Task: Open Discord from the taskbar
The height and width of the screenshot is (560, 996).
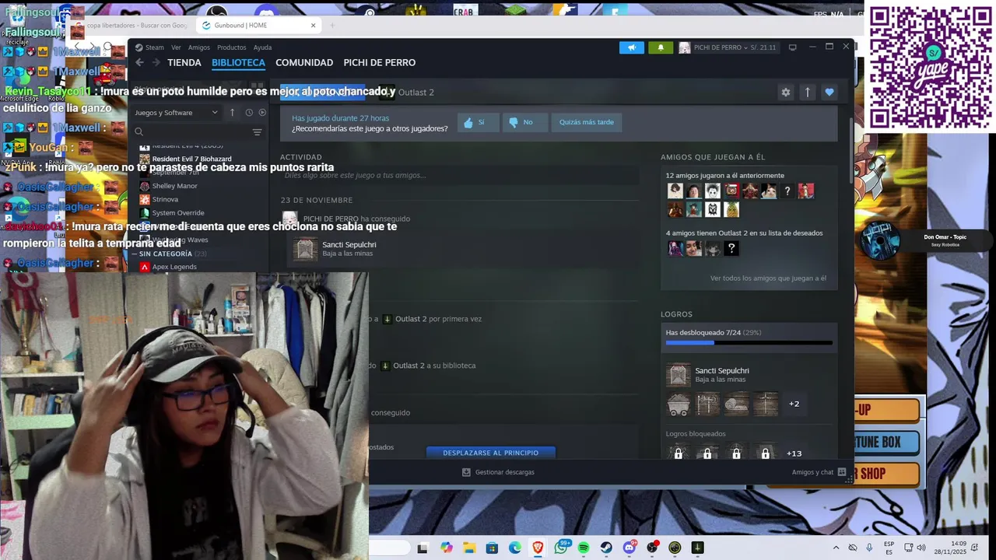Action: [x=630, y=548]
